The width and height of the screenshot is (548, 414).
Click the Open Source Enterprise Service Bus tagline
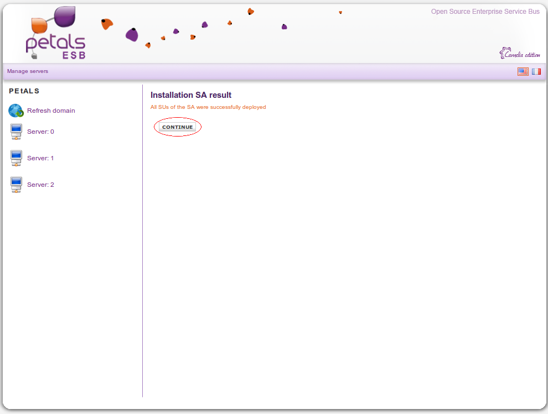[x=485, y=12]
